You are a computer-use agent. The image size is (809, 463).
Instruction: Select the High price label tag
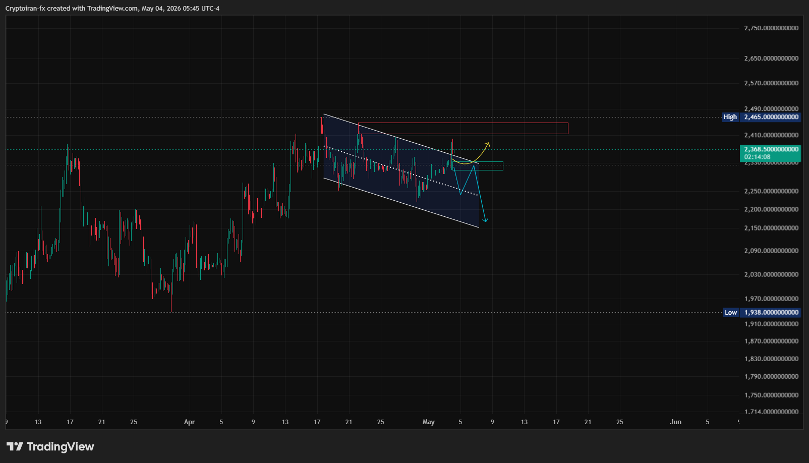[x=730, y=117]
